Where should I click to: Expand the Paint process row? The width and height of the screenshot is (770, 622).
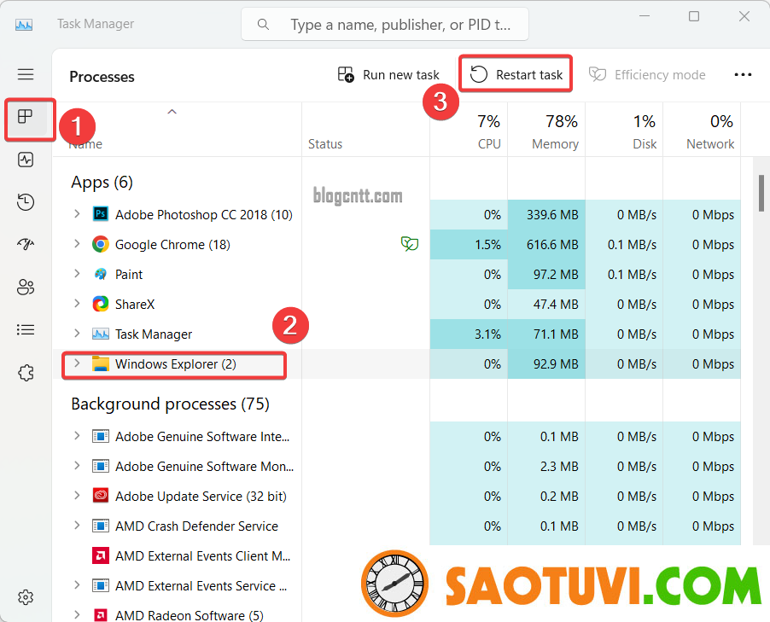pos(77,273)
